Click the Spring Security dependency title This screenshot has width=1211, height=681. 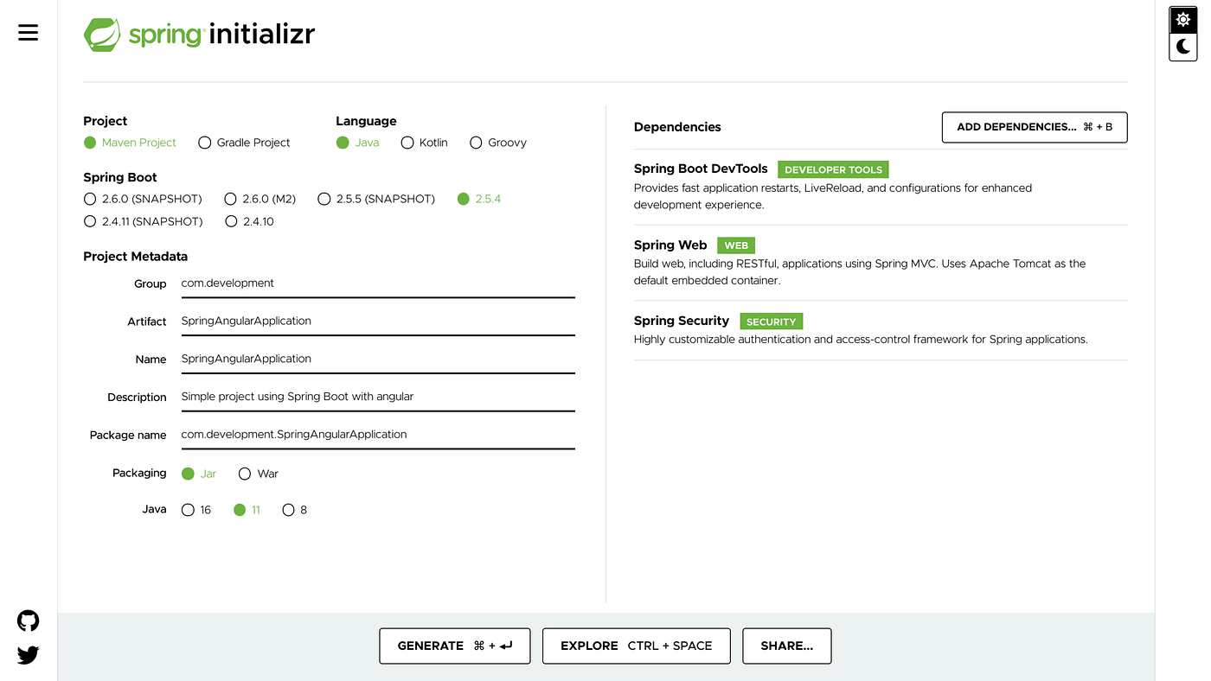[x=682, y=321]
